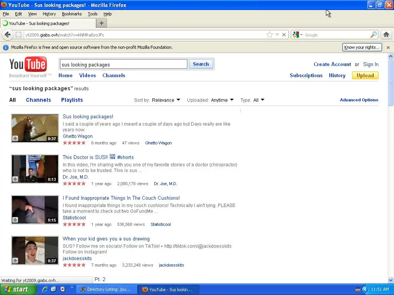This screenshot has height=295, width=394.
Task: Switch to the Channels results filter tab
Action: point(38,100)
